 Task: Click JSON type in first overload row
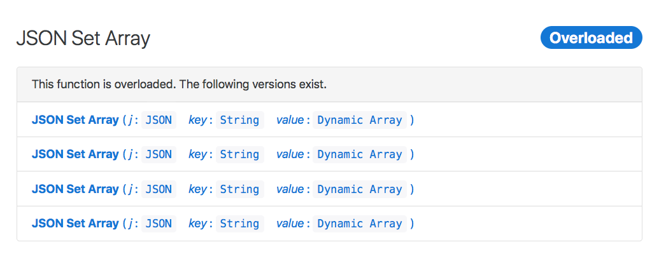pyautogui.click(x=159, y=120)
